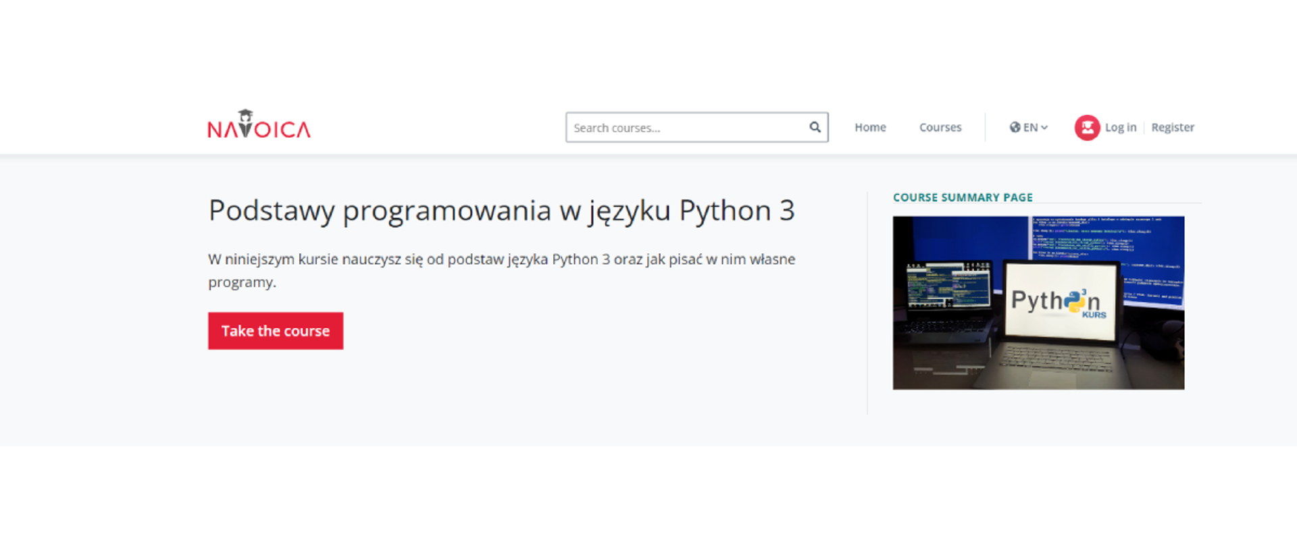Click the Podstawy programowania course title
1297x547 pixels.
[x=501, y=211]
